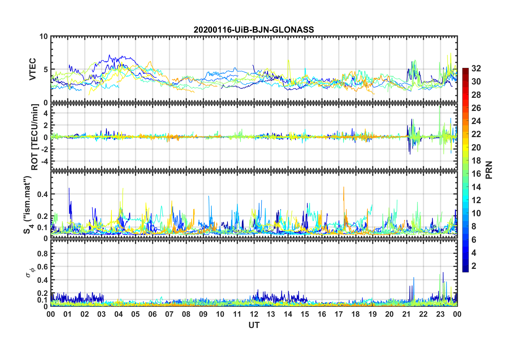Select PRN colorbar tick label 6
508x340 pixels.
(474, 240)
